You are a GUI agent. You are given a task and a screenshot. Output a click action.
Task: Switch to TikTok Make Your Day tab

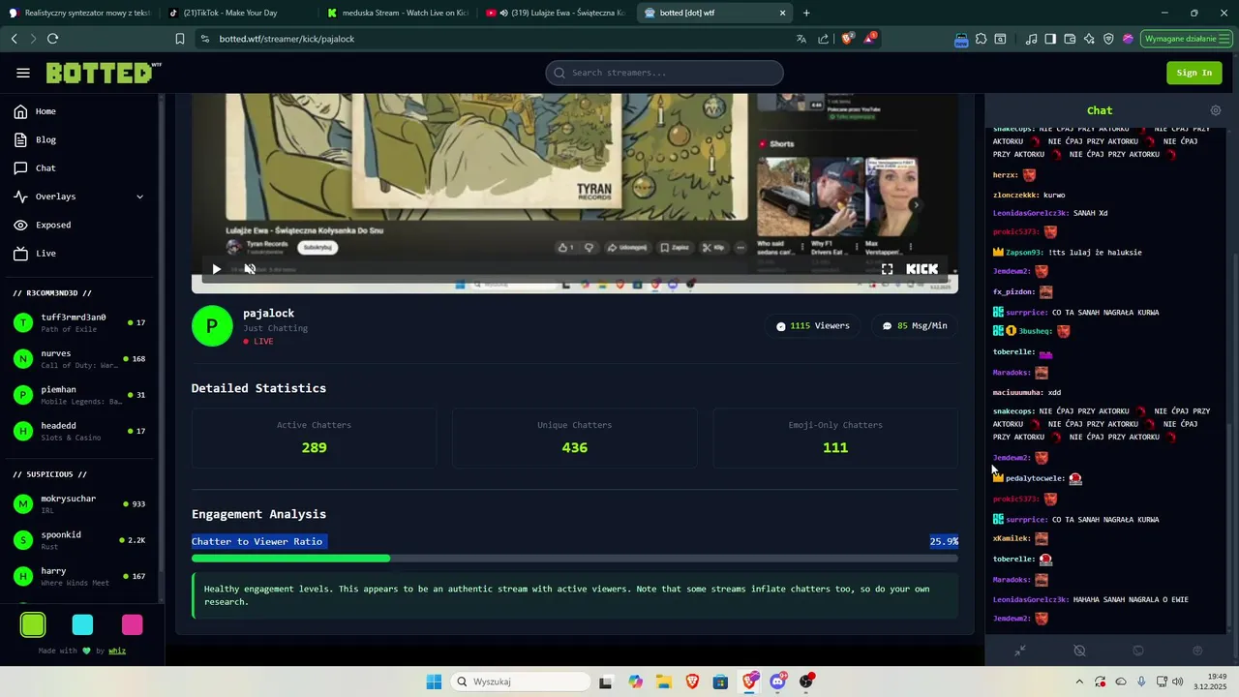(237, 13)
